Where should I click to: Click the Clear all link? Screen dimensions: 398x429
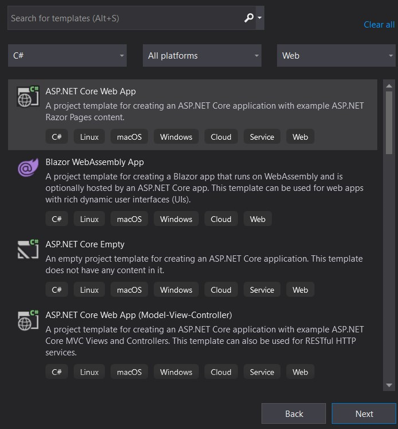(379, 25)
